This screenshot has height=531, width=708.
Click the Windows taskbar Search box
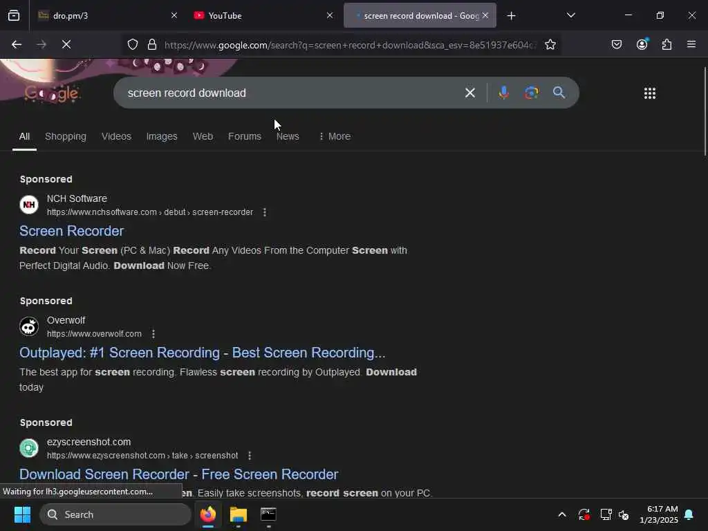[x=115, y=514]
